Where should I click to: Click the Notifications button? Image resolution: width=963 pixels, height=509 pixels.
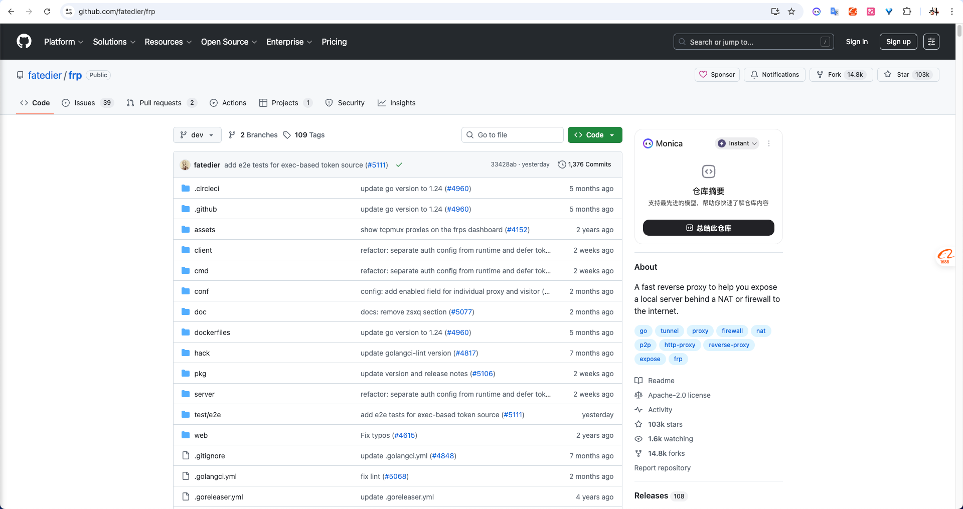(x=775, y=75)
